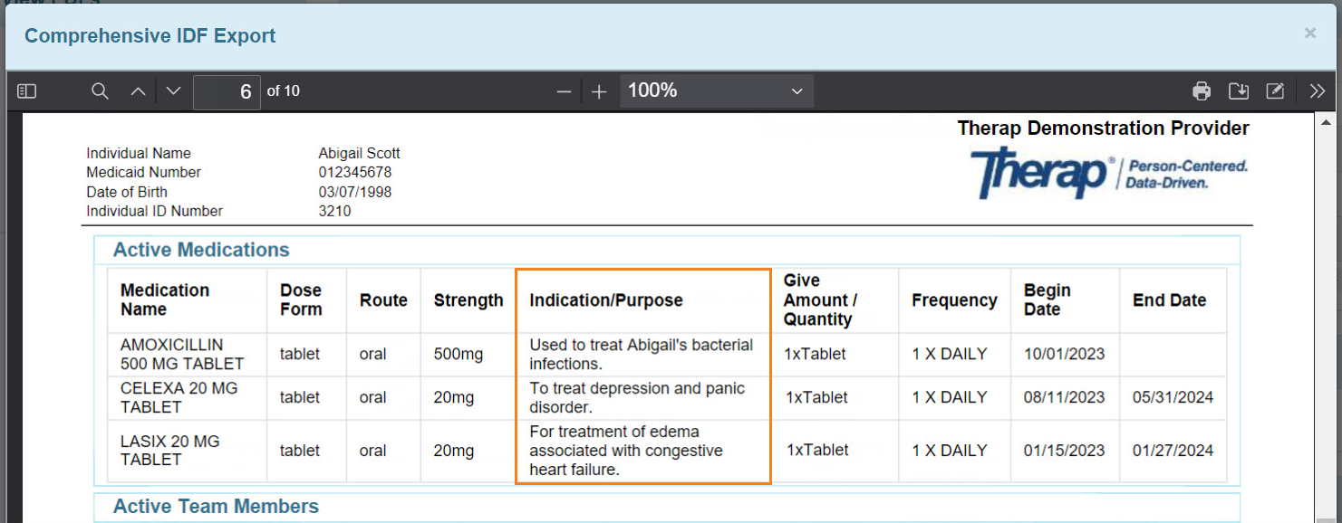Select the name Abigail Scott

pyautogui.click(x=359, y=153)
